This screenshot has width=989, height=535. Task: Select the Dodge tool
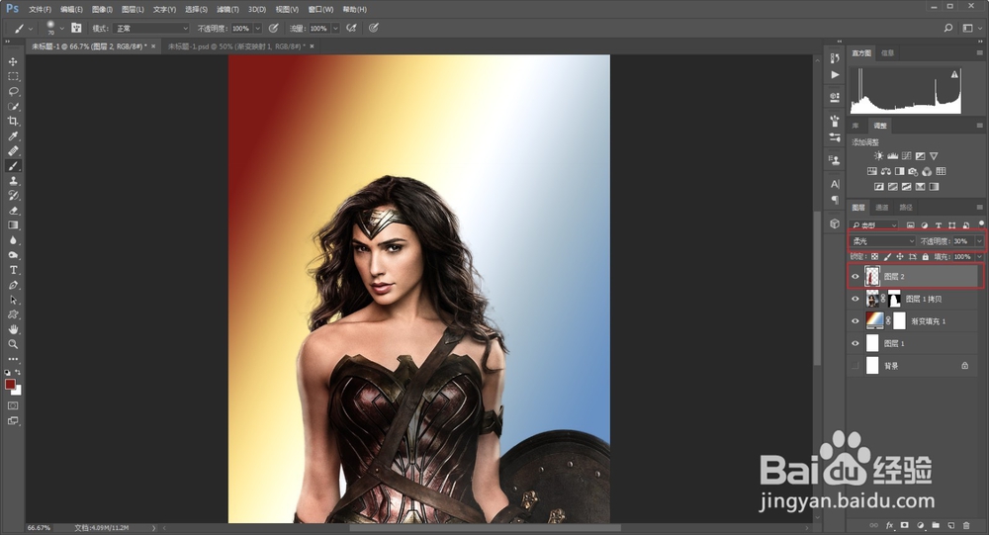click(13, 255)
